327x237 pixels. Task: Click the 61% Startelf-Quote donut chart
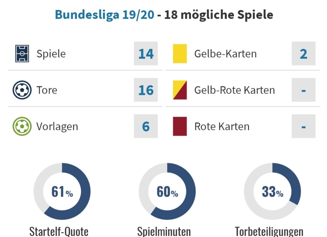pyautogui.click(x=62, y=191)
